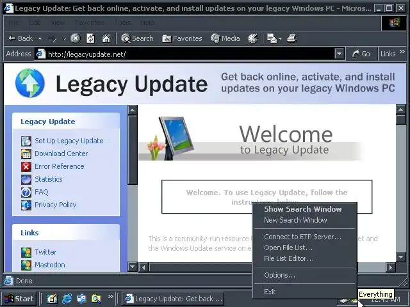Screen dimensions: 410x307
Task: Open the Download Center link
Action: tap(61, 153)
